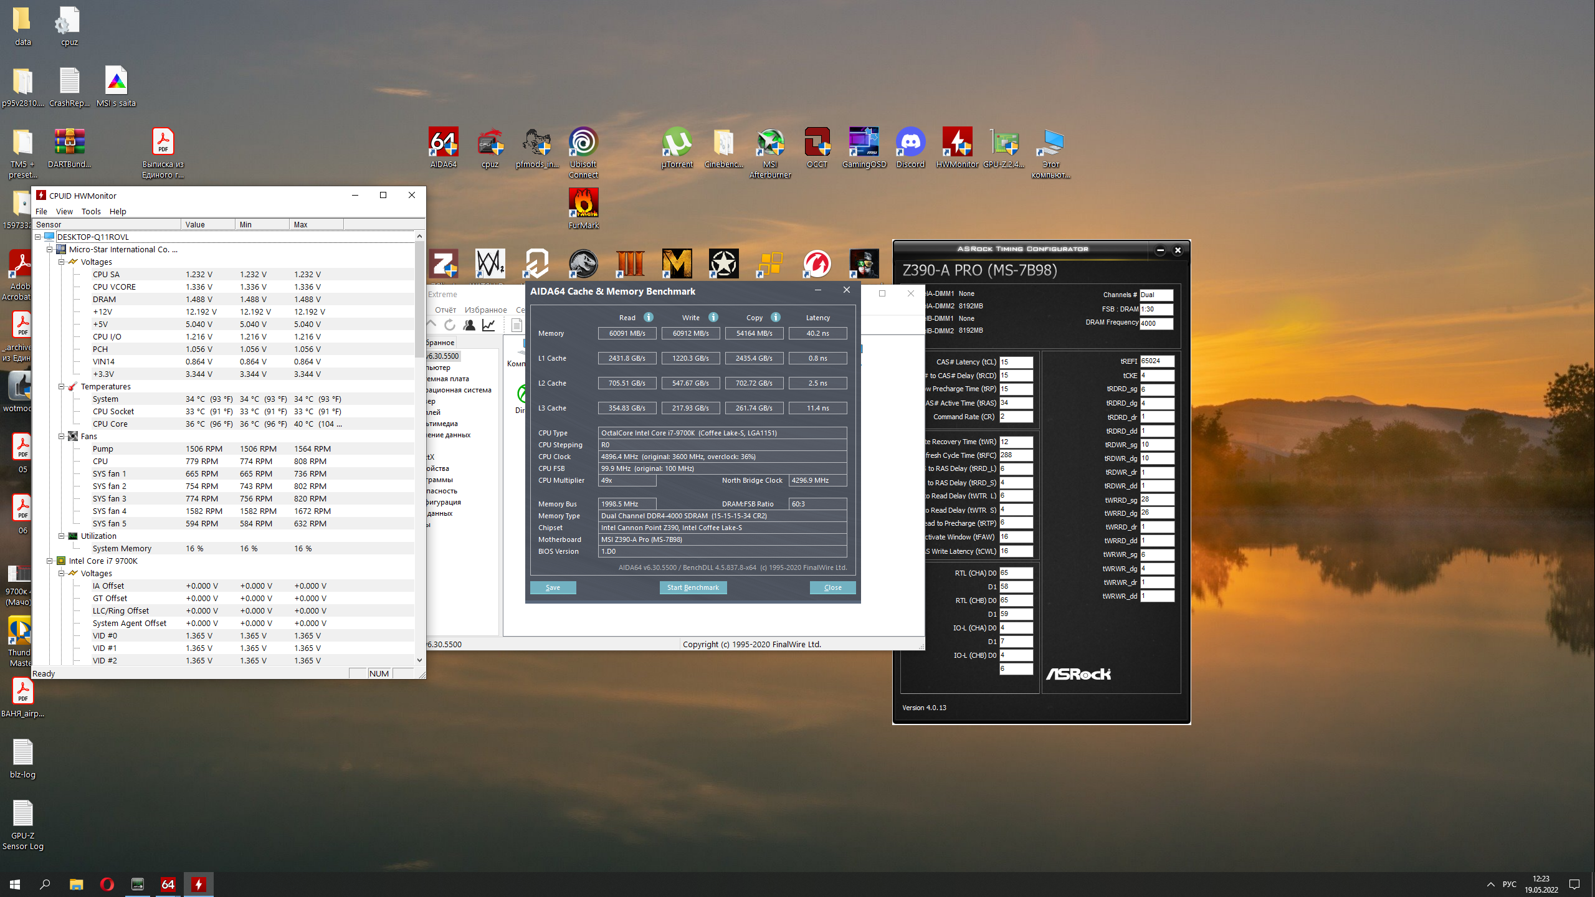Open Opera browser from taskbar

click(x=107, y=884)
